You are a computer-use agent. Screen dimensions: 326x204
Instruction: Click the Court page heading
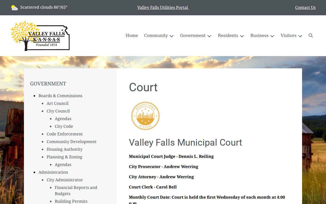[x=143, y=87]
